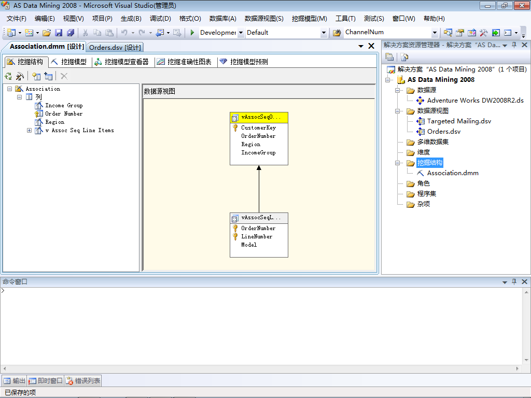Select the vAssocSeqL table header in the diagram
Screen dimensions: 531x398
click(x=259, y=218)
